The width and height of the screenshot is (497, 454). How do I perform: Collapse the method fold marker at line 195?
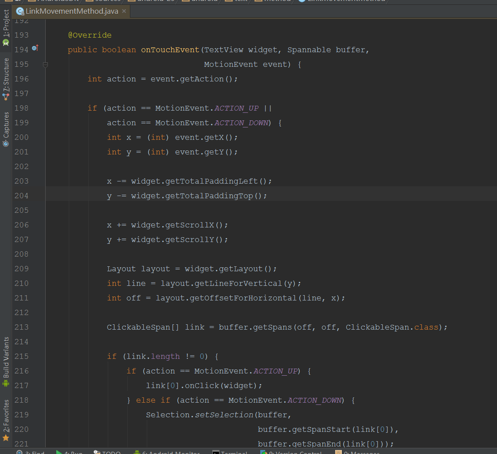[x=45, y=65]
